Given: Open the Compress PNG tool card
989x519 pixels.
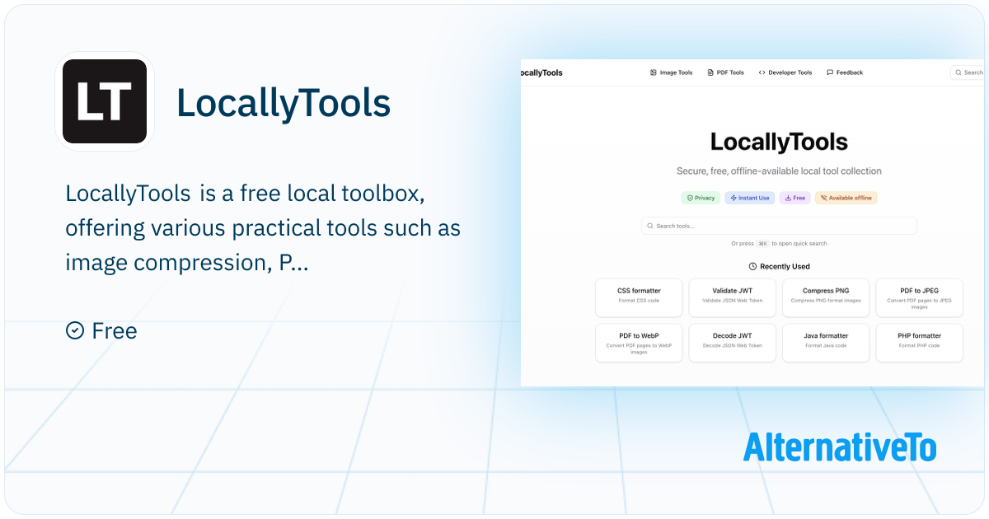Looking at the screenshot, I should tap(826, 297).
